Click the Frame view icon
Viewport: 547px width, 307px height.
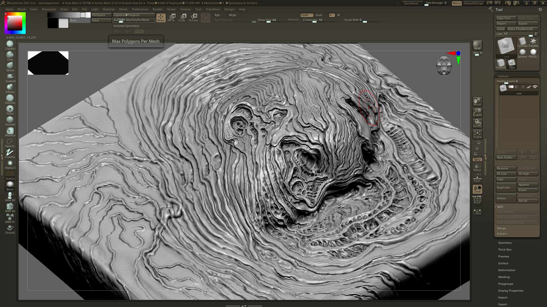tap(477, 134)
